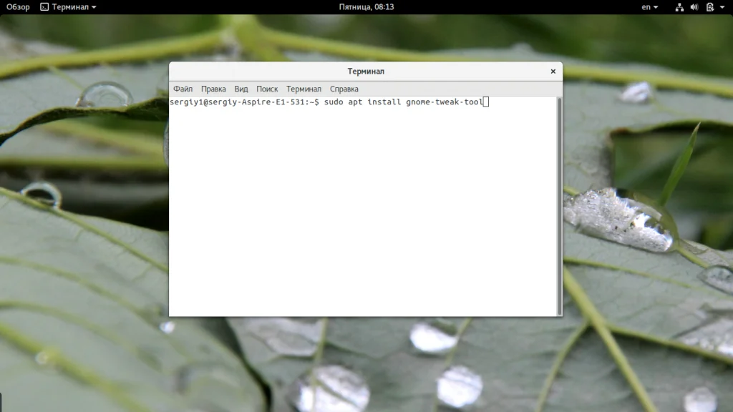Viewport: 733px width, 412px height.
Task: Click the volume speaker icon
Action: pos(694,7)
